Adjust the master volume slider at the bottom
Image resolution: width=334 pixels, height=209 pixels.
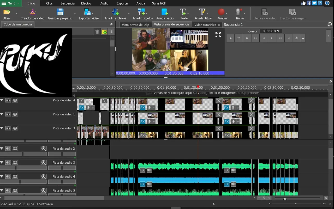click(296, 204)
